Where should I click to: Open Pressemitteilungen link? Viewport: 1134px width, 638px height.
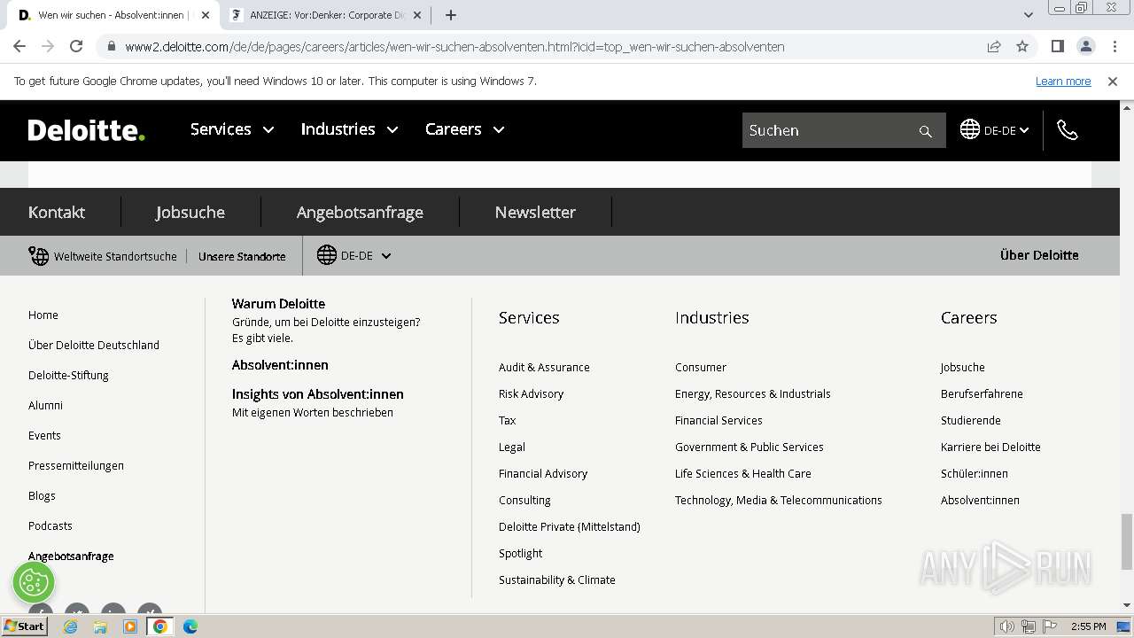pos(76,465)
